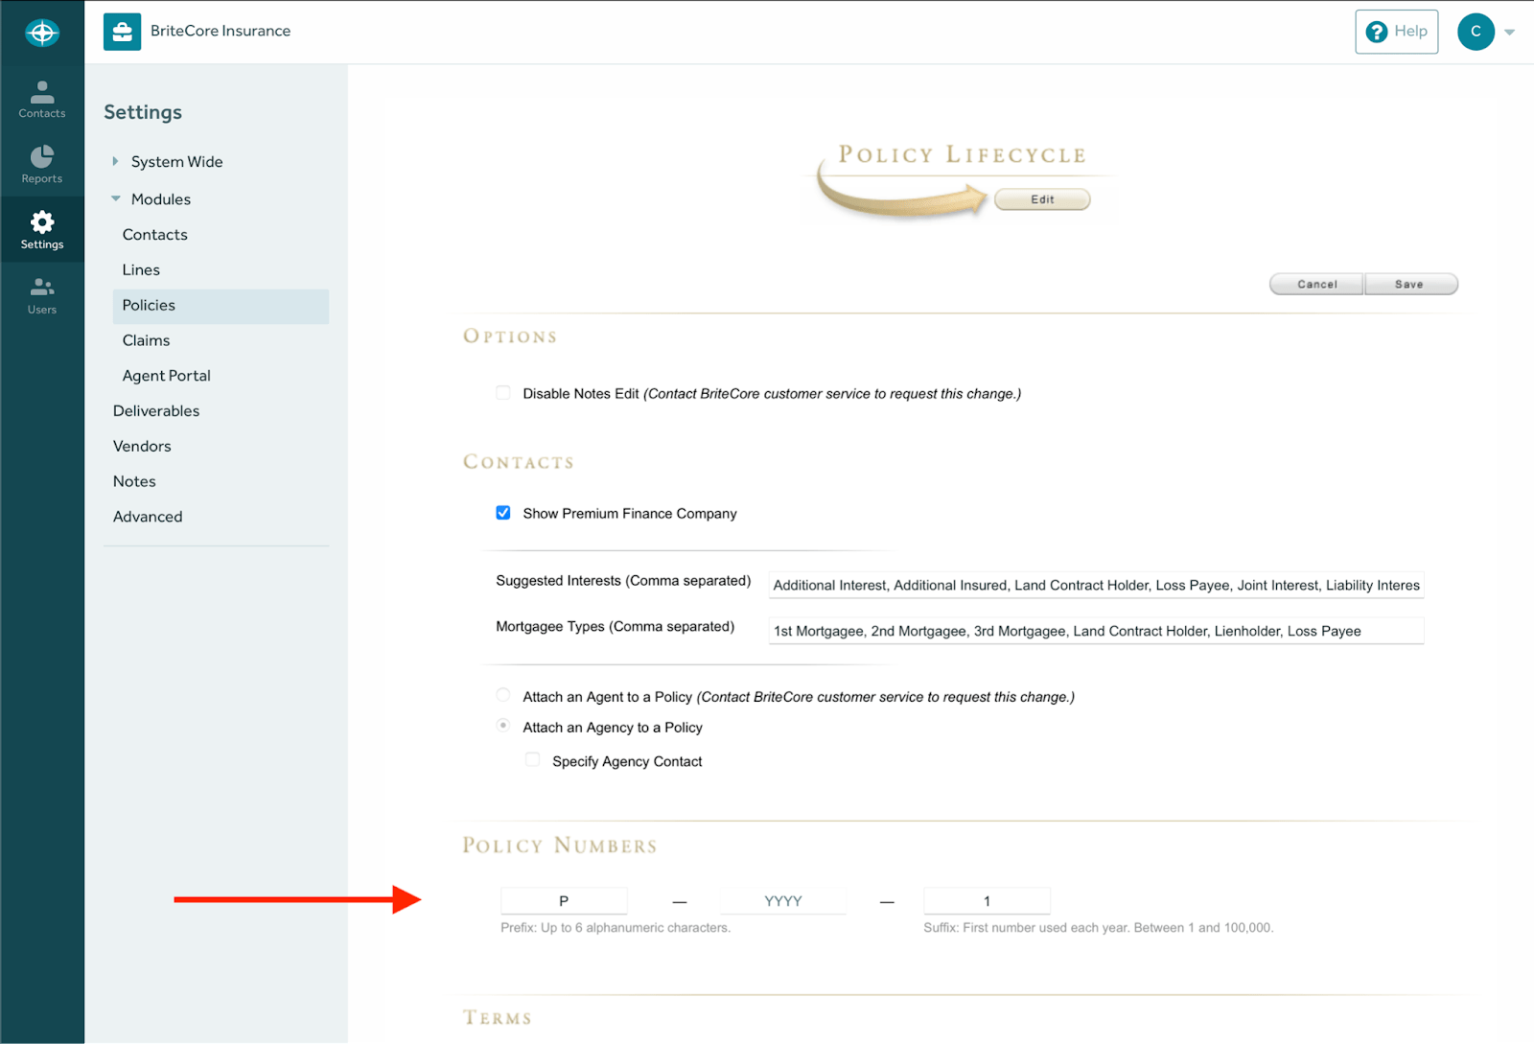Image resolution: width=1534 pixels, height=1044 pixels.
Task: Click the BriteCore Insurance title link
Action: pyautogui.click(x=221, y=31)
